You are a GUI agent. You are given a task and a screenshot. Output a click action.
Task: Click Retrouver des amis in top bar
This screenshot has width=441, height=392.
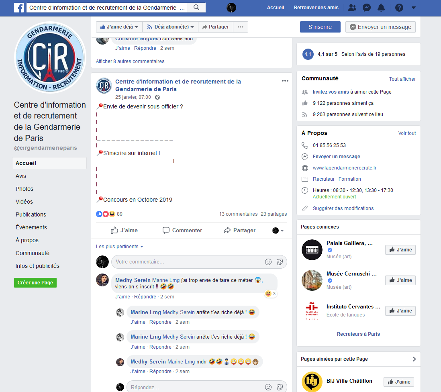pyautogui.click(x=316, y=8)
